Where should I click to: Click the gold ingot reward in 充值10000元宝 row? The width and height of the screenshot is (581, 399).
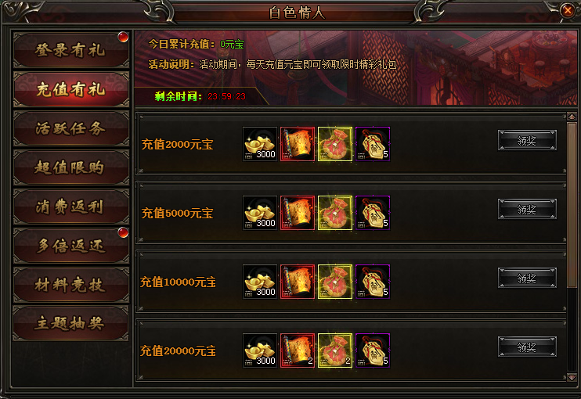click(x=260, y=282)
